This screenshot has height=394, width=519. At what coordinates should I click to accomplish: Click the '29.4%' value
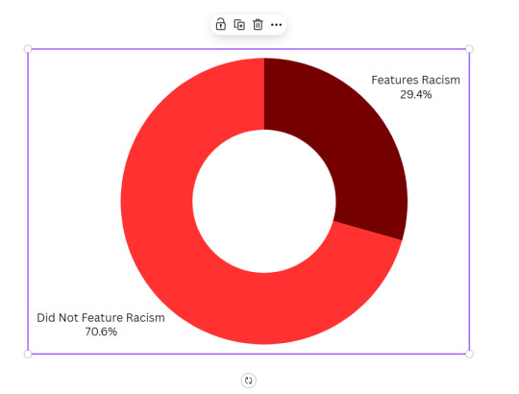tap(416, 94)
